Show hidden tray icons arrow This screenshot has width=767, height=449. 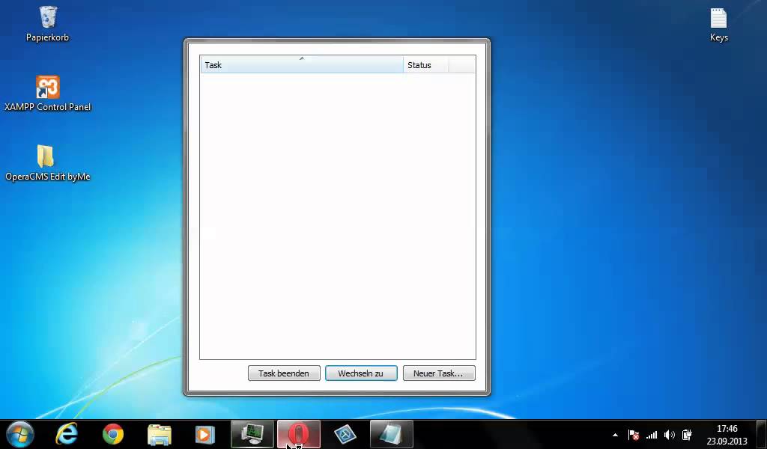pyautogui.click(x=615, y=435)
